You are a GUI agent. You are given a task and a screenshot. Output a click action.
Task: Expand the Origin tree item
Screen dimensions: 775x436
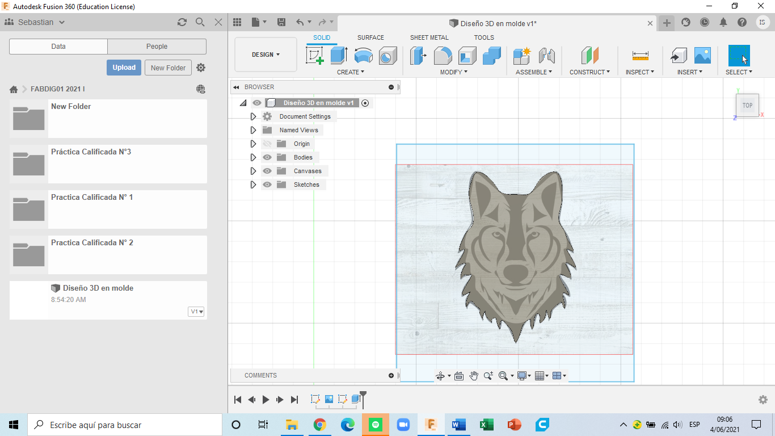(253, 144)
